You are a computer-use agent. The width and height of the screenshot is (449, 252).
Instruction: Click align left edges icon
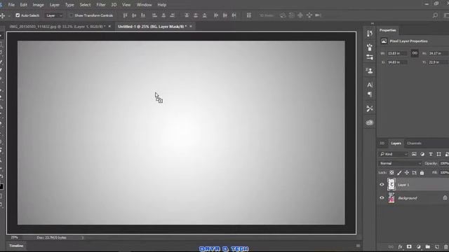pyautogui.click(x=154, y=15)
